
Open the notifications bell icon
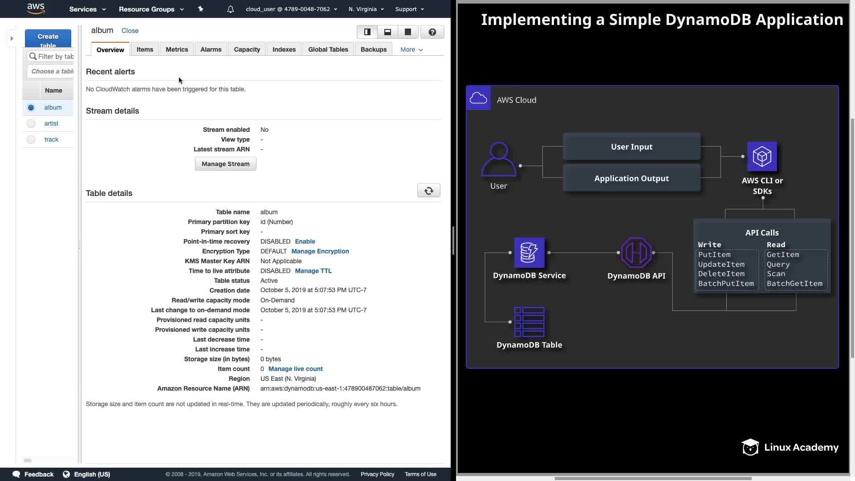click(230, 9)
